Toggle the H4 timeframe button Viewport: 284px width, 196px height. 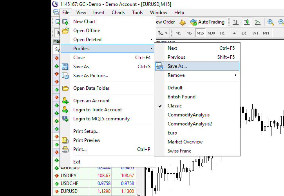pyautogui.click(x=233, y=33)
